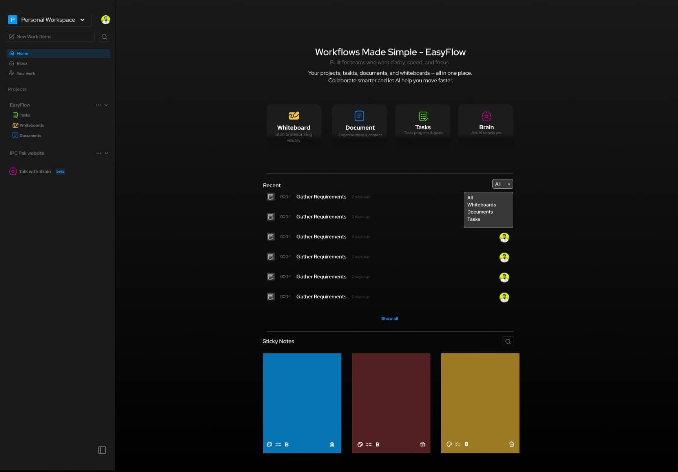Open Documents under EasyFlow project
Viewport: 678px width, 472px height.
click(x=27, y=136)
